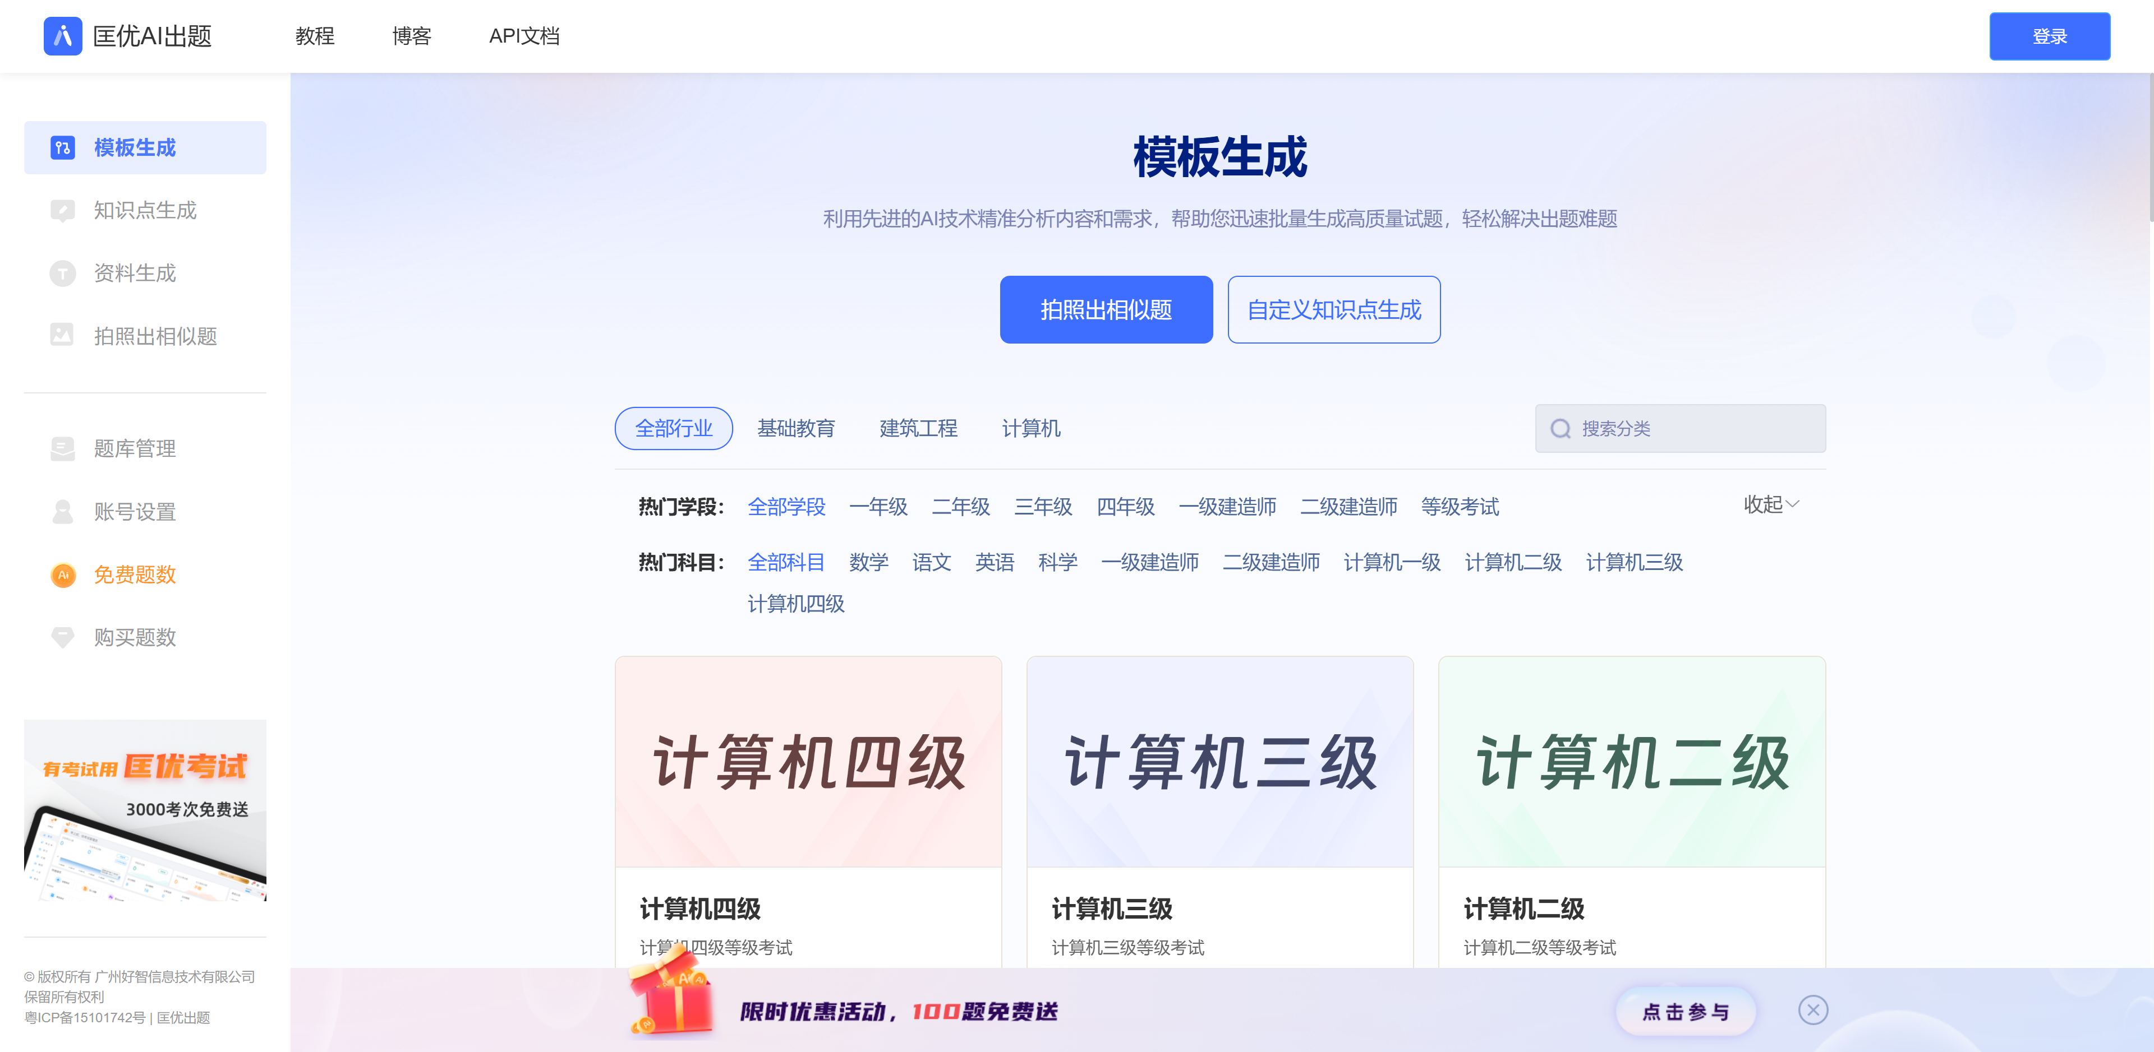Click the 自定义知识点生成 button
Screen dimensions: 2154x1052
pos(1333,310)
